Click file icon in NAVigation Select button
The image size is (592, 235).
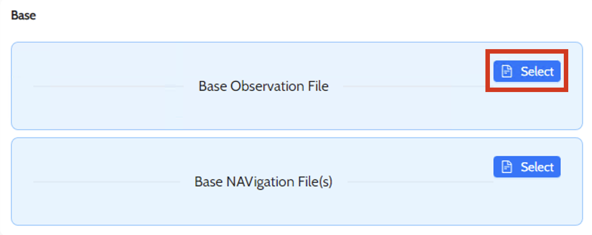tap(506, 167)
